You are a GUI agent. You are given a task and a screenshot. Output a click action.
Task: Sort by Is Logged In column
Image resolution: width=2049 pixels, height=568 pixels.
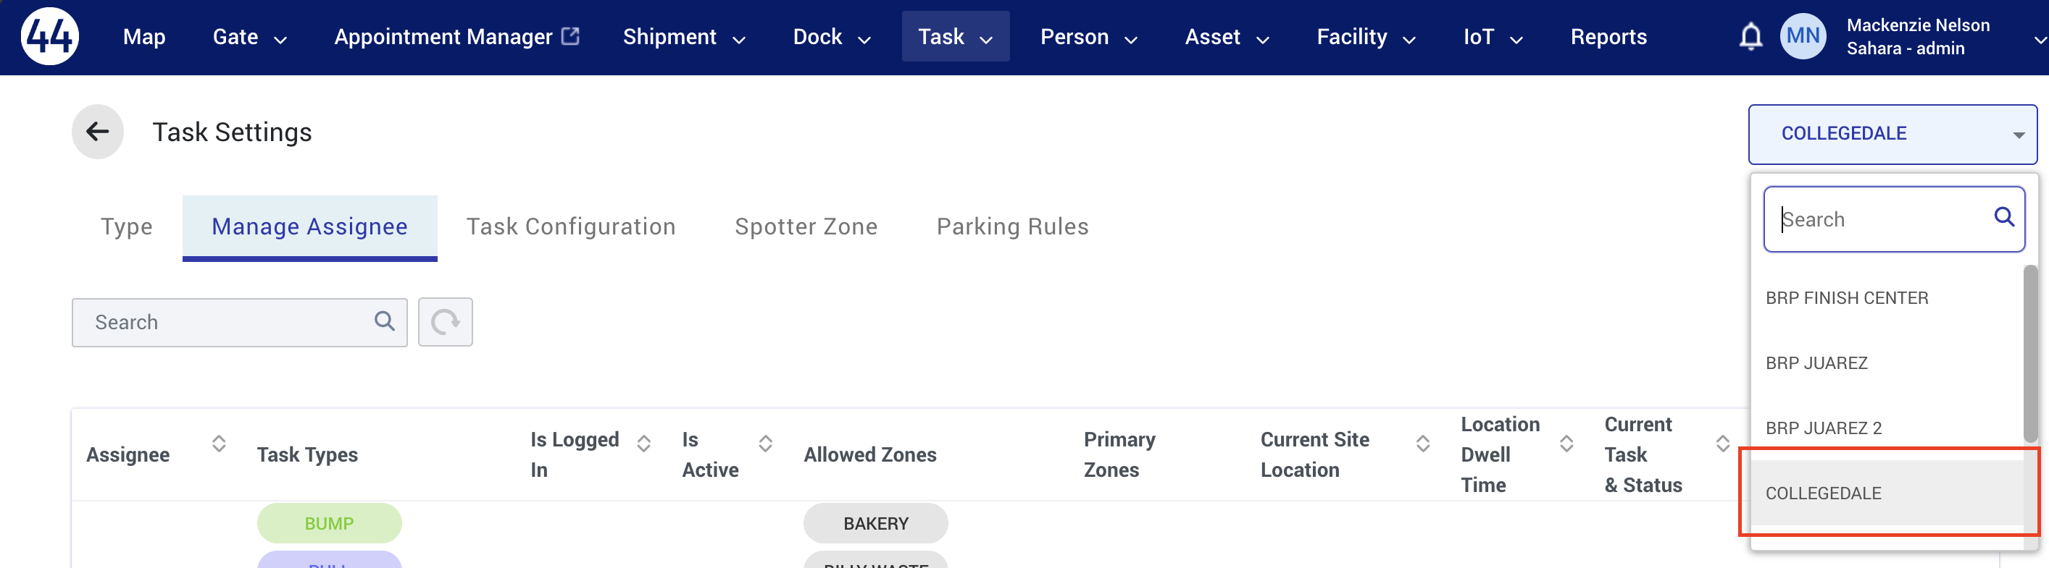(x=643, y=444)
